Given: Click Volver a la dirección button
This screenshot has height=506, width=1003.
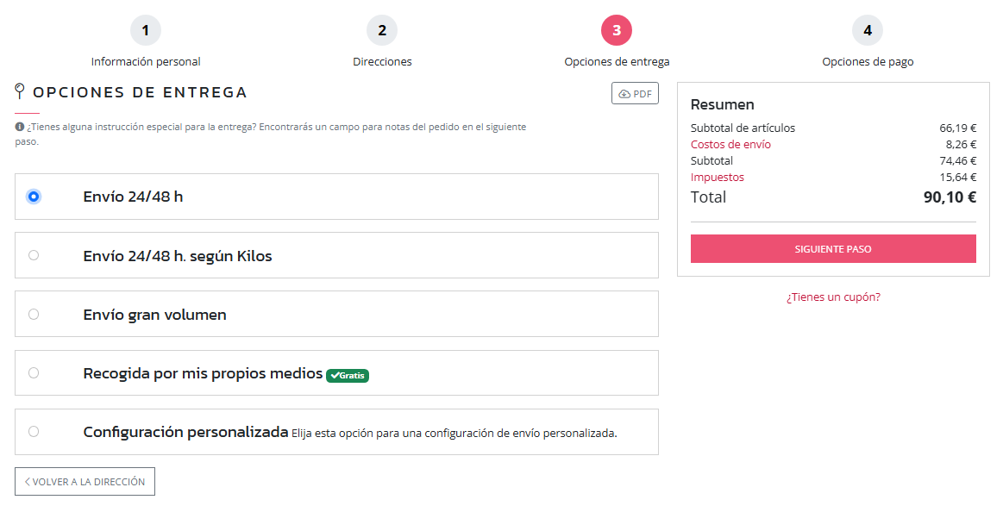Looking at the screenshot, I should coord(85,482).
